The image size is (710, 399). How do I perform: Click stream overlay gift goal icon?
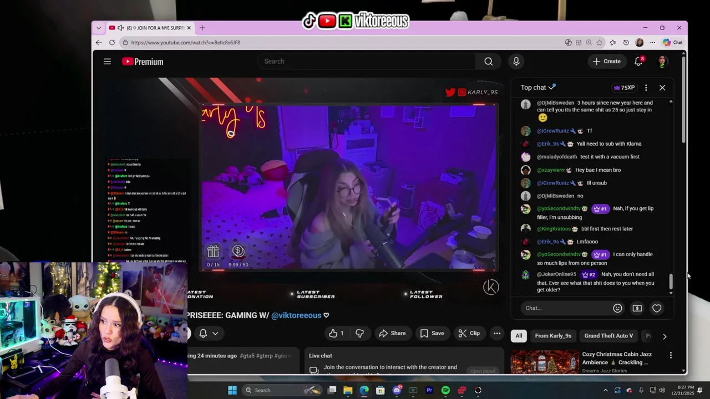tap(213, 252)
